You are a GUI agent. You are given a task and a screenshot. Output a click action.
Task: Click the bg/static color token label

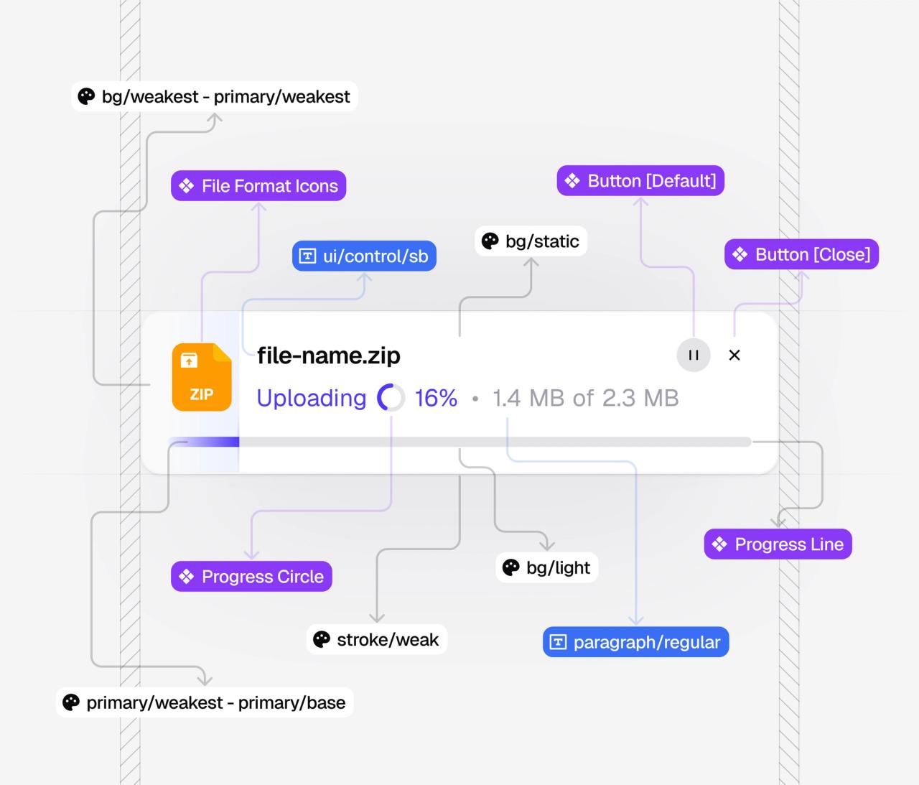point(531,241)
